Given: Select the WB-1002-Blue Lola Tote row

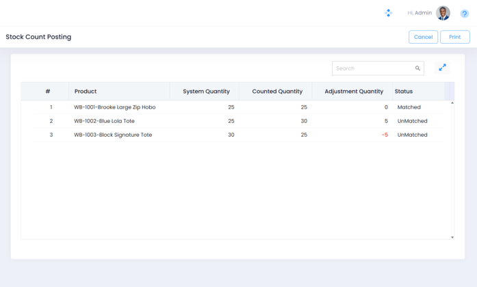Looking at the screenshot, I should pyautogui.click(x=104, y=121).
